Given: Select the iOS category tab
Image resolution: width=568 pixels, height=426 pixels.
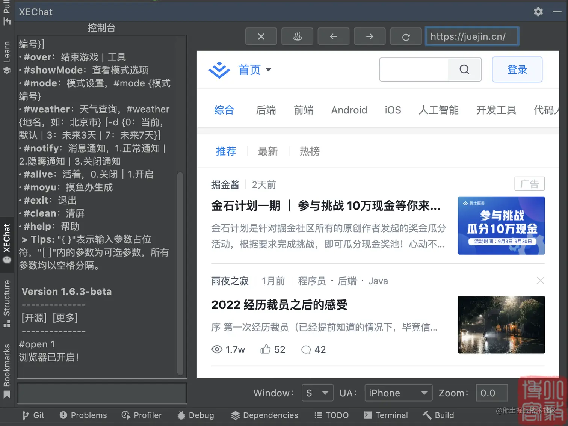Looking at the screenshot, I should click(x=393, y=110).
